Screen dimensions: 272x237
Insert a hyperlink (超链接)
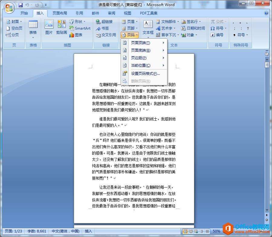pyautogui.click(x=104, y=22)
